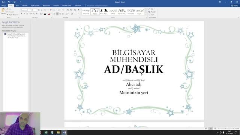Click the Copy (Kopyala) button
This screenshot has width=240, height=135.
click(x=10, y=12)
